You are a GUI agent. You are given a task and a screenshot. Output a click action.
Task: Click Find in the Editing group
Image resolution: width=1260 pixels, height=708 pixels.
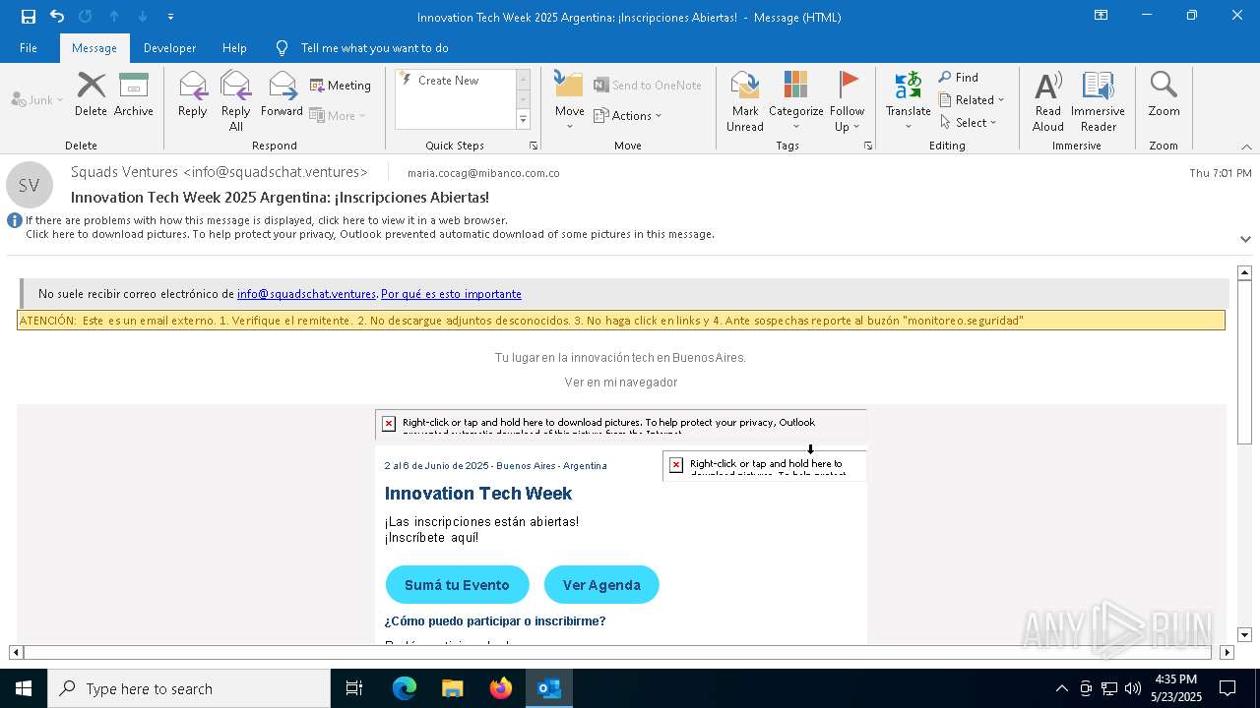[x=959, y=78]
